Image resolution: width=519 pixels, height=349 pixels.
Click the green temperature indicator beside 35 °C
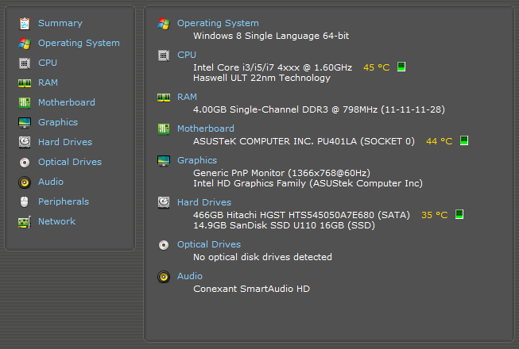point(459,214)
